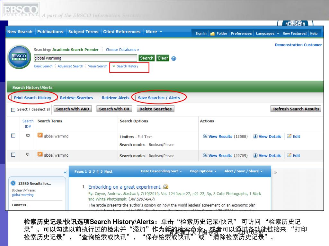
Task: Click global warming link under Boolean/Phrase
Action: click(x=23, y=195)
